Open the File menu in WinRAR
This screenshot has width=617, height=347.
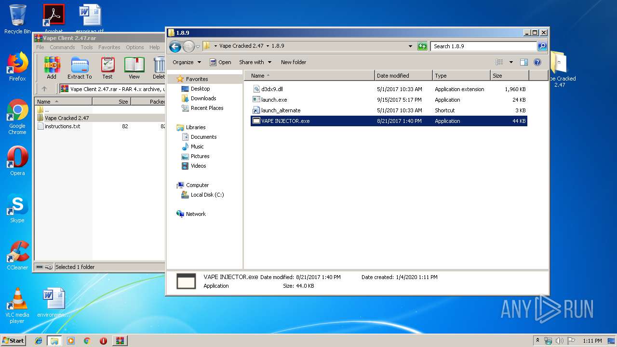point(40,47)
